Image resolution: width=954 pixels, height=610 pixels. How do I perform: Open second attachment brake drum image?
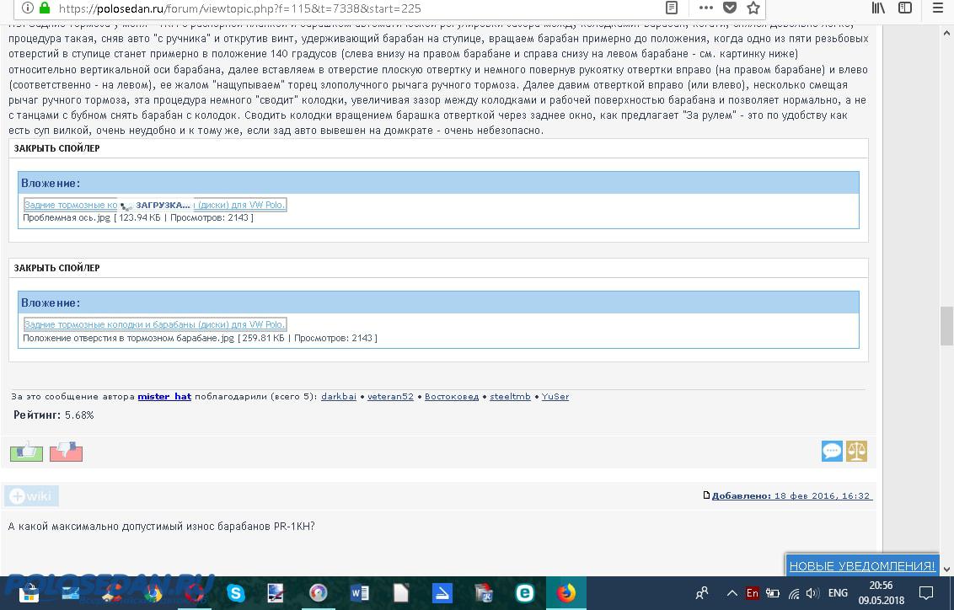[x=155, y=324]
